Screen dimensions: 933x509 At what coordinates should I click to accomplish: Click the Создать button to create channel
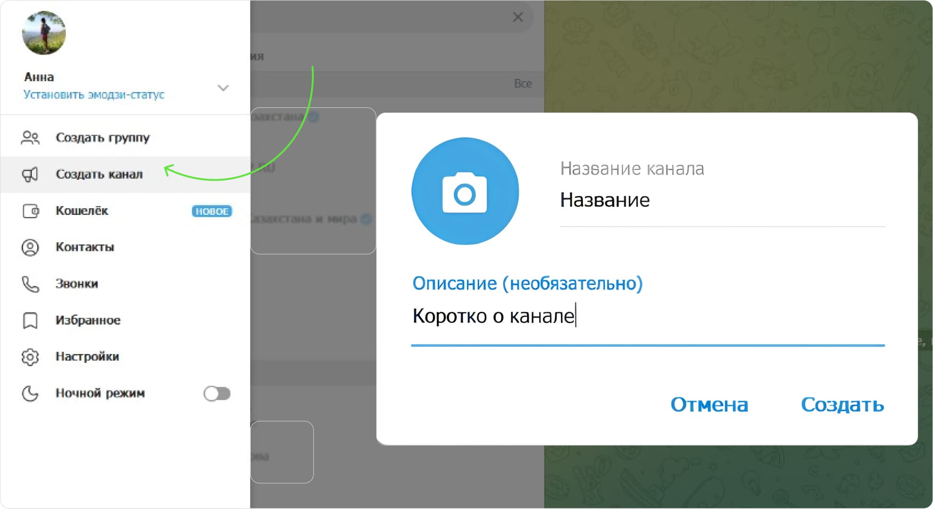point(843,404)
